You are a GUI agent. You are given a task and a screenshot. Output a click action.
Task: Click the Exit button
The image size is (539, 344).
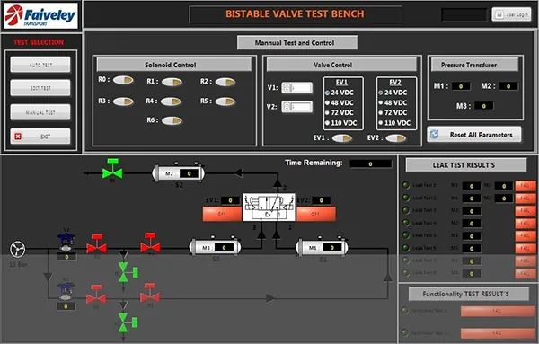[x=40, y=137]
